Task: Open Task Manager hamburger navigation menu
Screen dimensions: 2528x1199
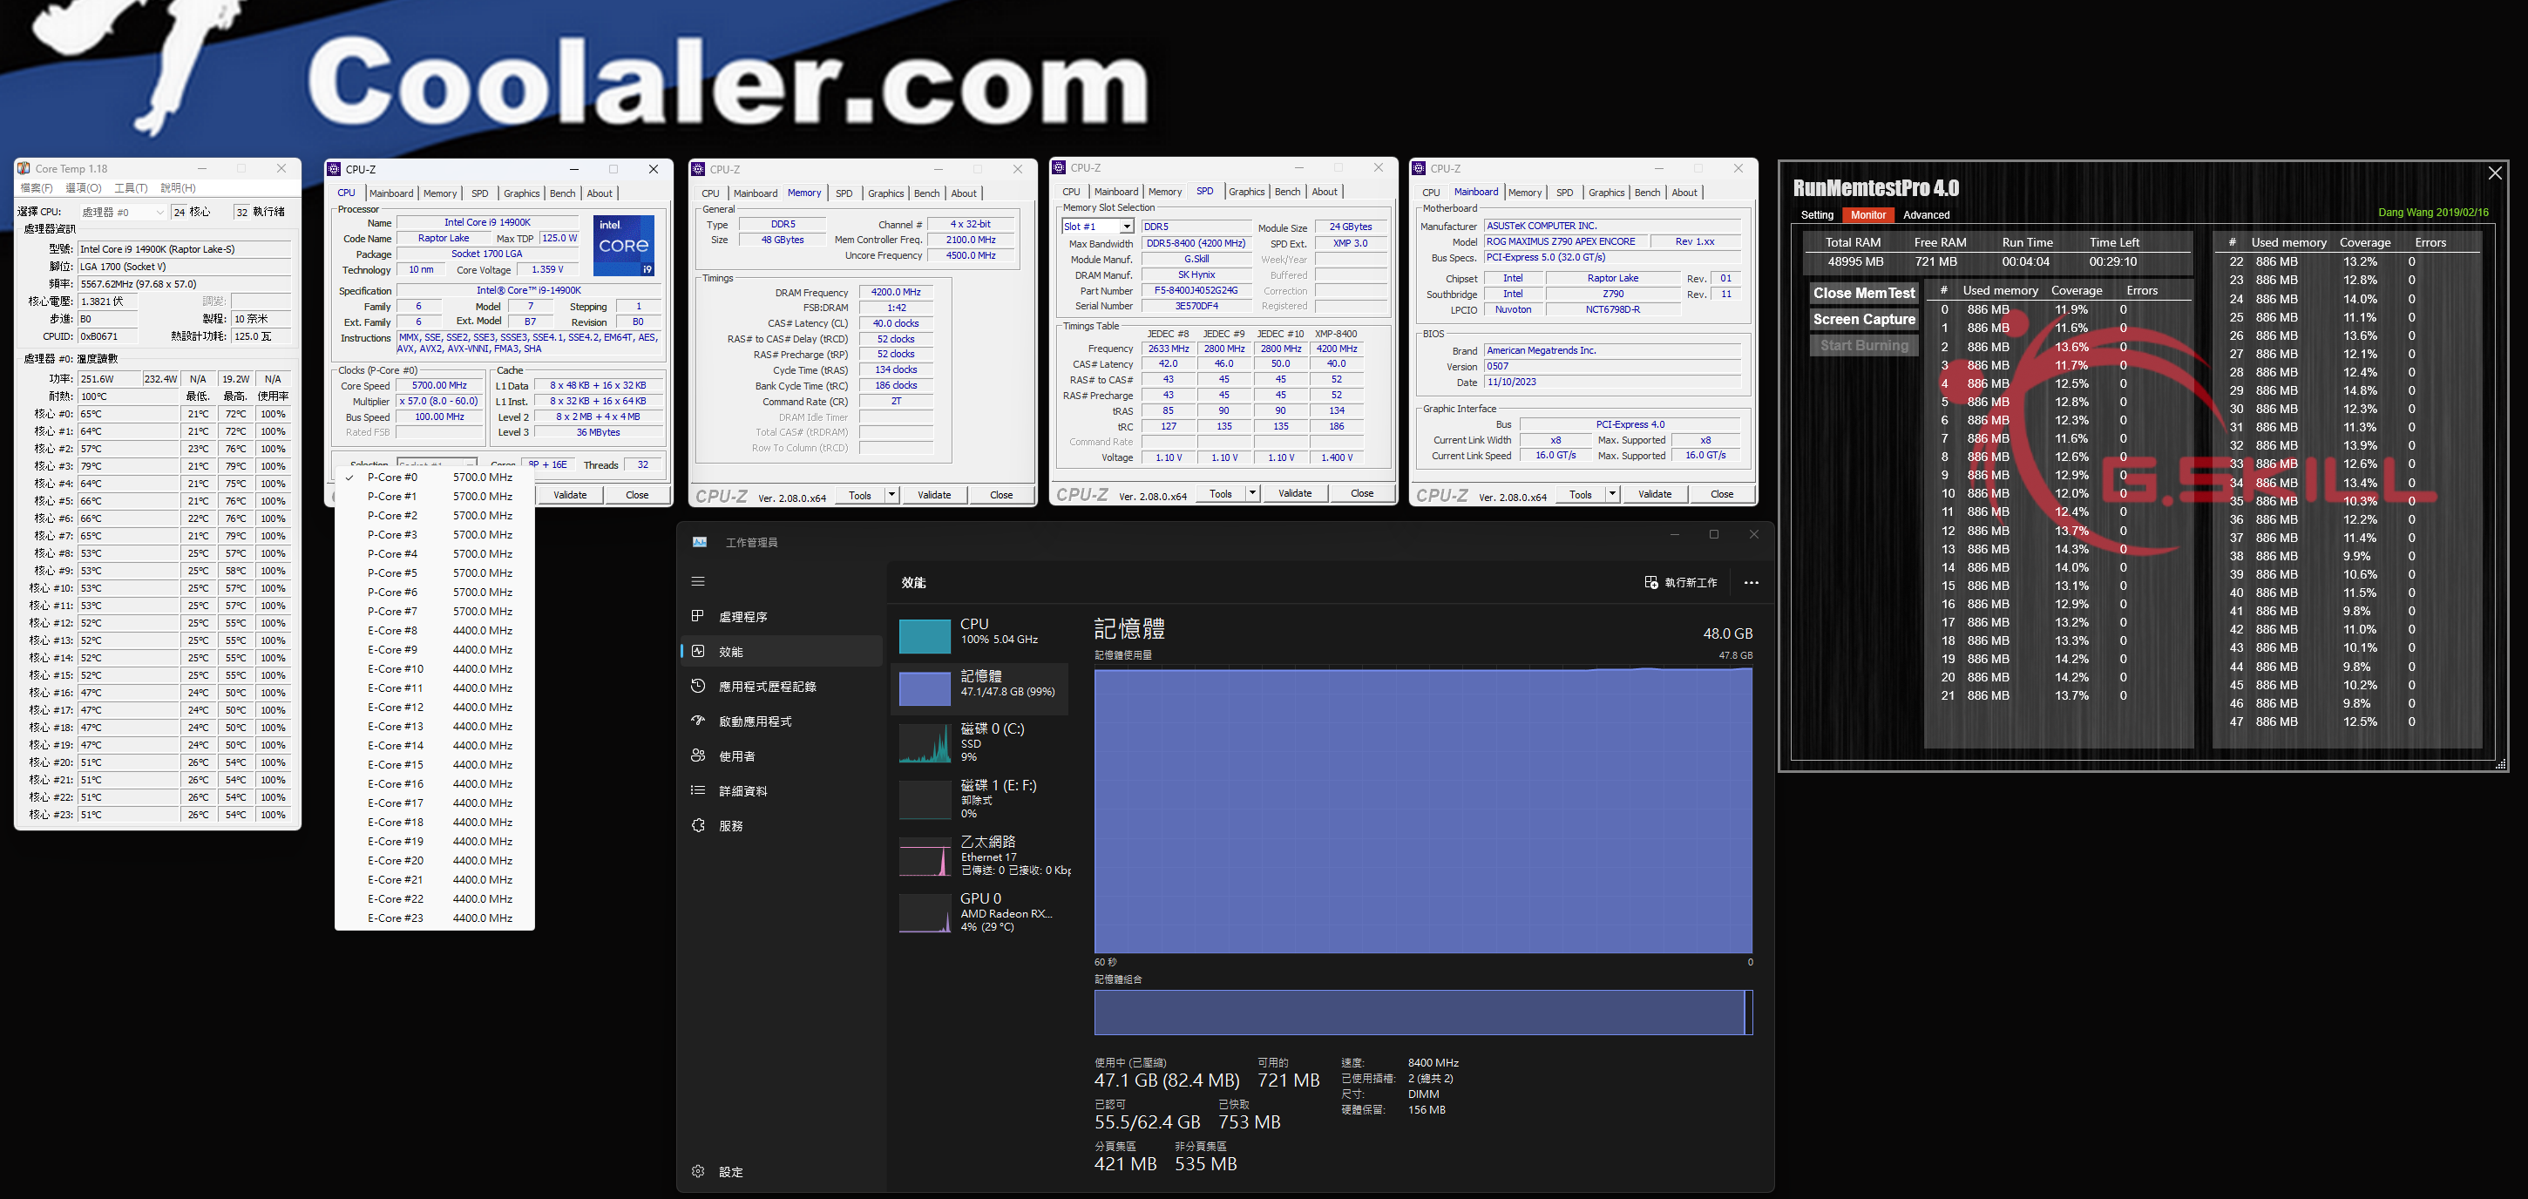Action: click(x=698, y=581)
